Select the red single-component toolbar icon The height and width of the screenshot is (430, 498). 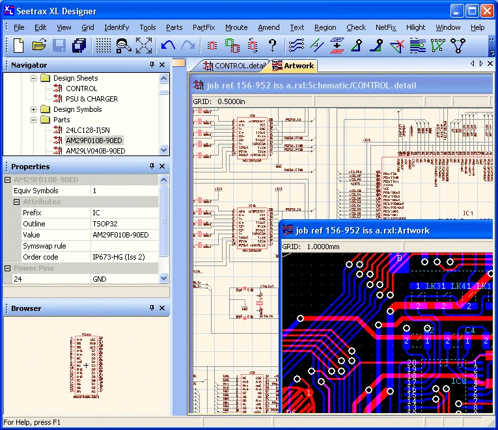[x=212, y=46]
